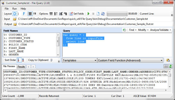Click the swap files icon beside progress bar
The height and width of the screenshot is (100, 175).
coord(103,14)
